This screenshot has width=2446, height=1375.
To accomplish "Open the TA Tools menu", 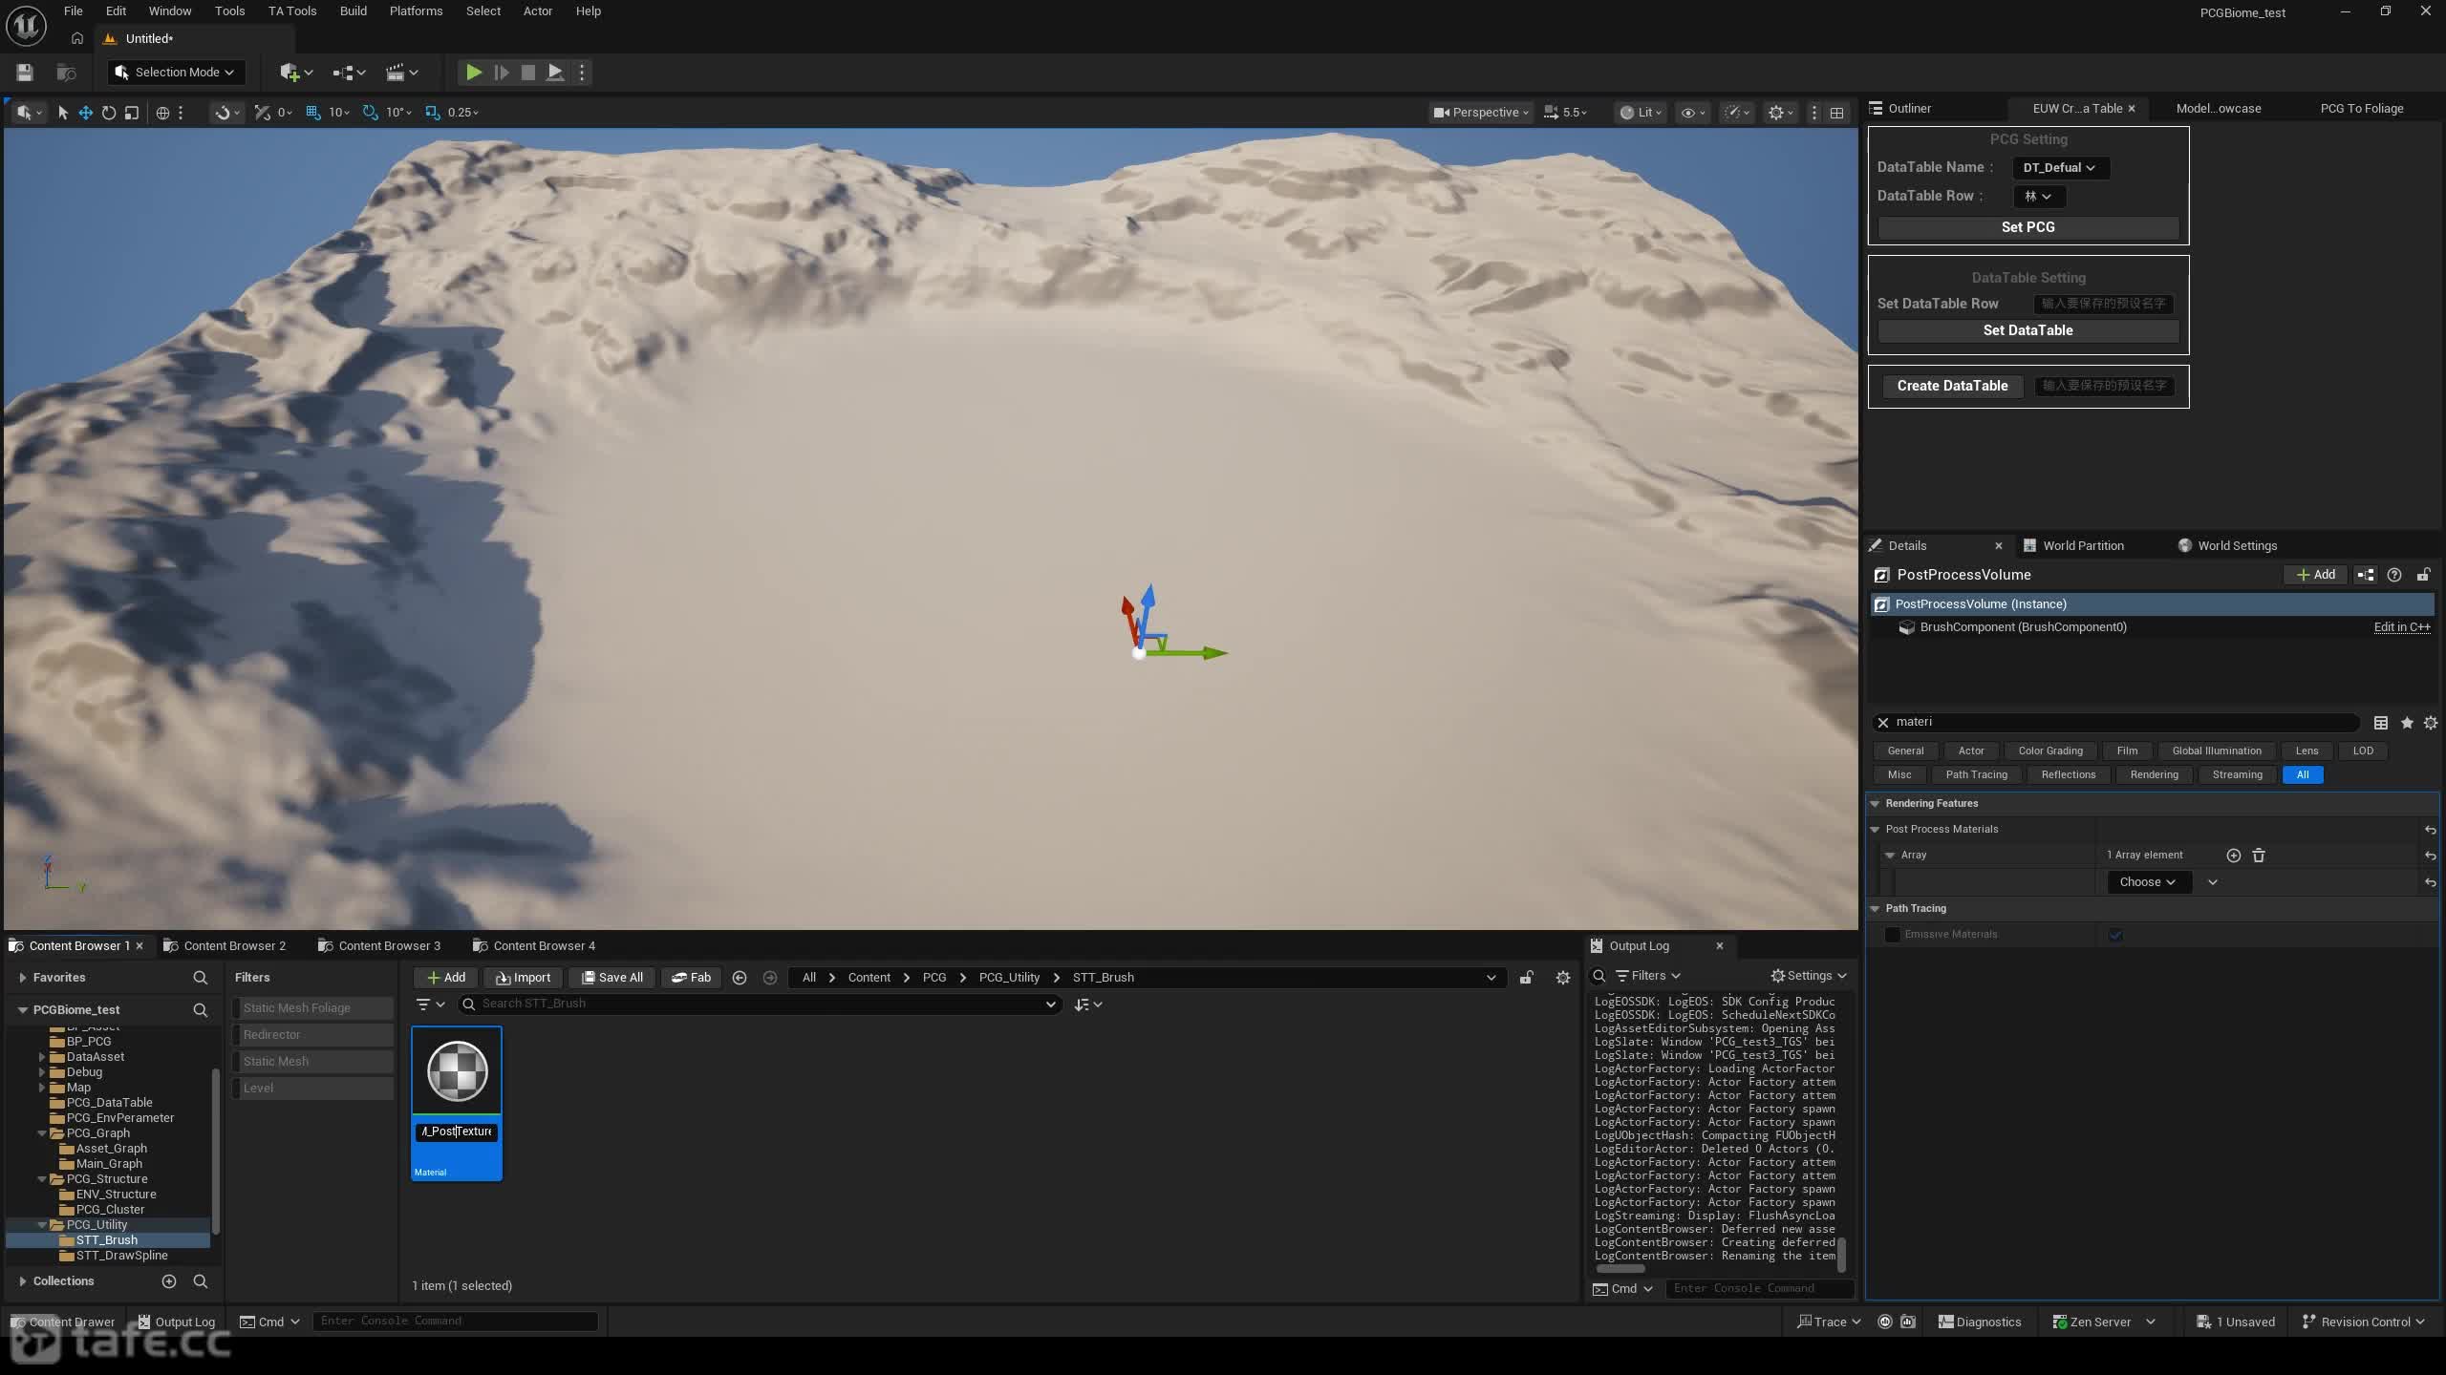I will click(291, 11).
